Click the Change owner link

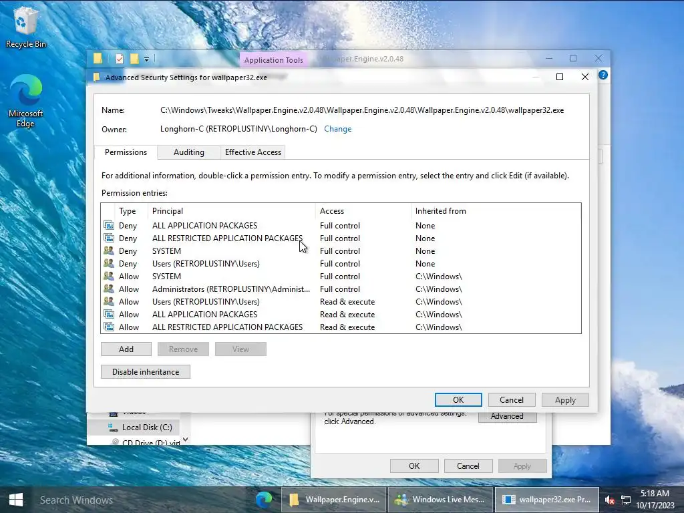point(337,129)
